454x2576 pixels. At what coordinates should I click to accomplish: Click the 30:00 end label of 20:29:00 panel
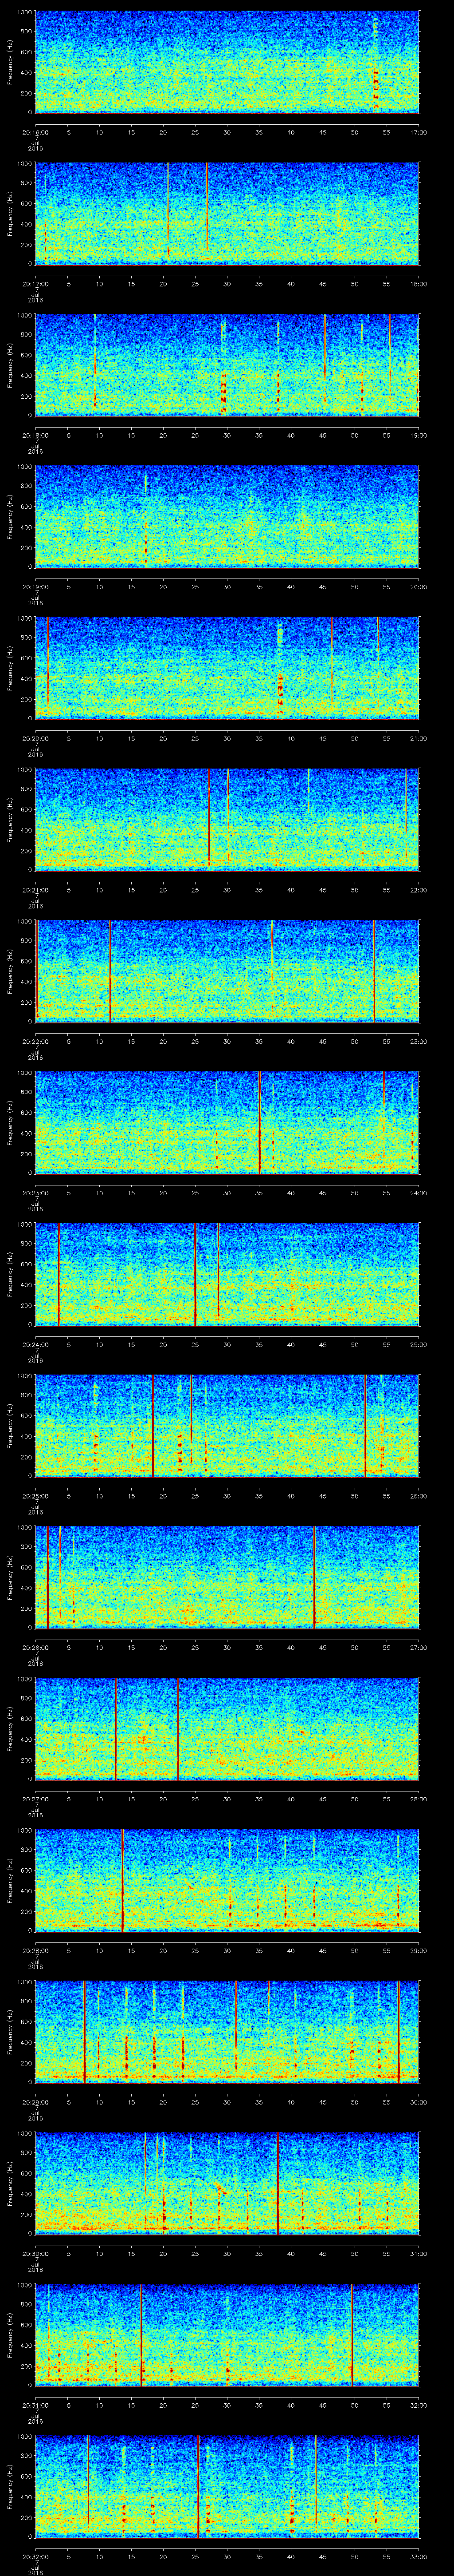pyautogui.click(x=418, y=2101)
